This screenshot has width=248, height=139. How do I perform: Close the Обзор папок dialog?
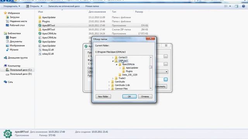[150, 38]
